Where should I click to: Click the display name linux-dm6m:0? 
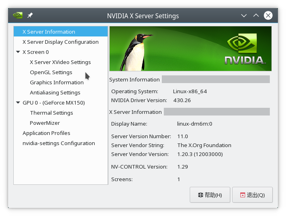[195, 124]
